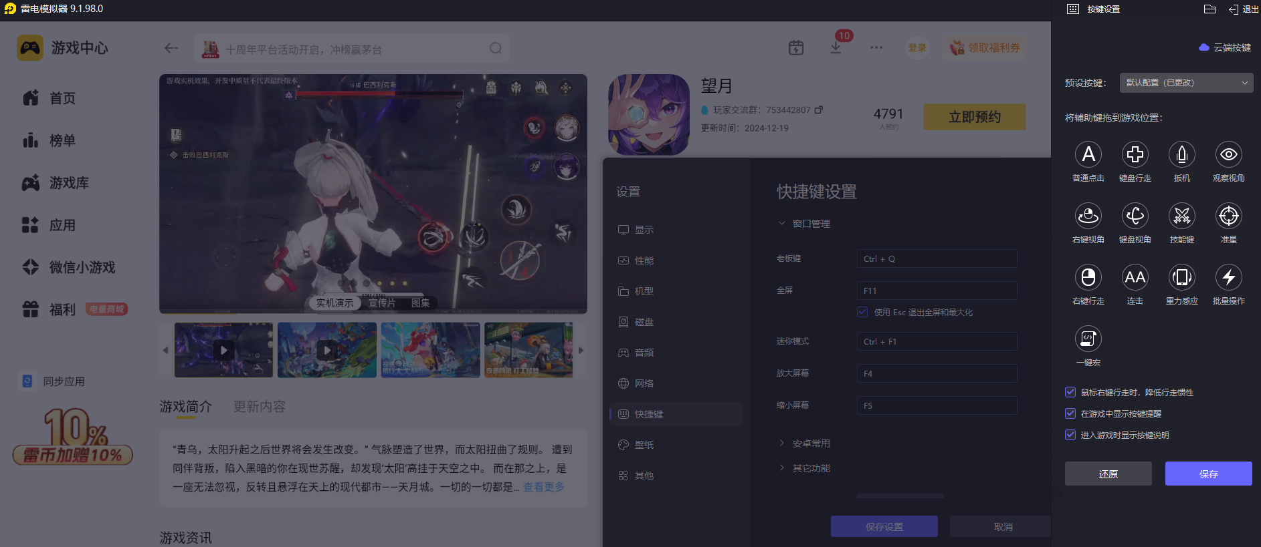The width and height of the screenshot is (1261, 547).
Task: Click 查看更多 link in game intro
Action: [x=544, y=487]
